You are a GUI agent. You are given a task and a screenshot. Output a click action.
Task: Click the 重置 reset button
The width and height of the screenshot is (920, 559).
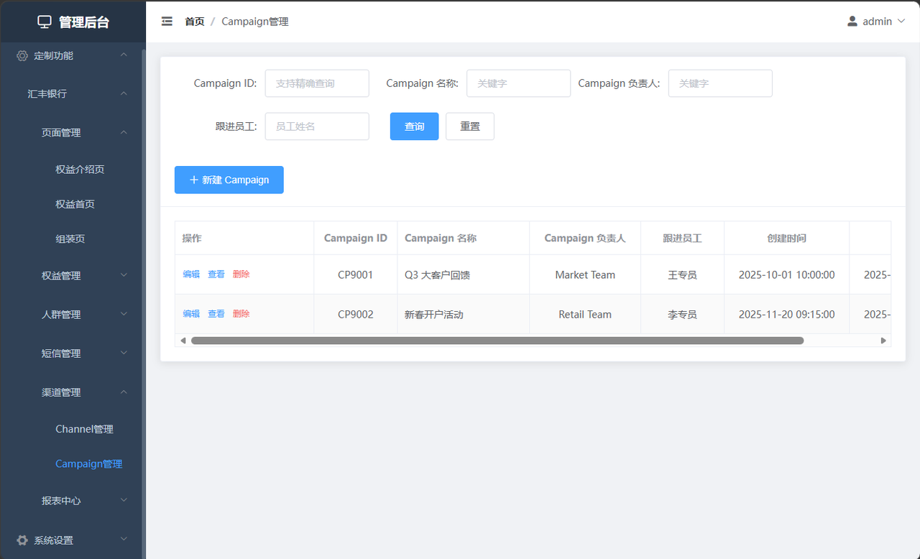pyautogui.click(x=470, y=126)
